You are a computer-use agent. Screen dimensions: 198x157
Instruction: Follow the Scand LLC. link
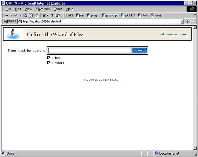(x=110, y=80)
